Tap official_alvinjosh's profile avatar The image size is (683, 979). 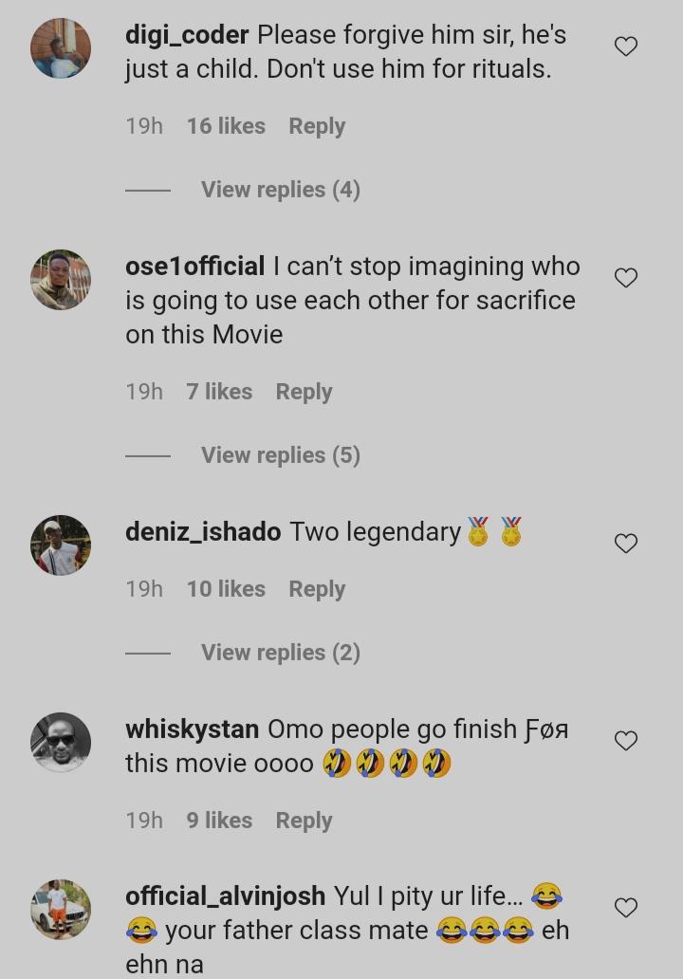(61, 910)
